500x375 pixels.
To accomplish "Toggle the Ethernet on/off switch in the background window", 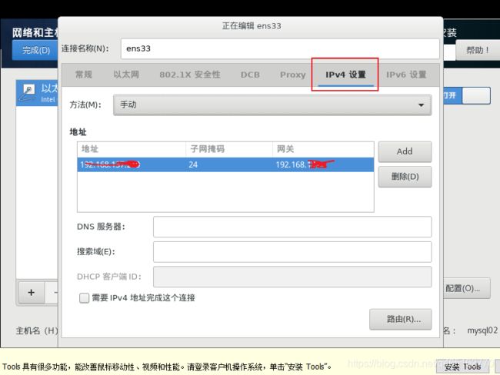I will click(467, 95).
